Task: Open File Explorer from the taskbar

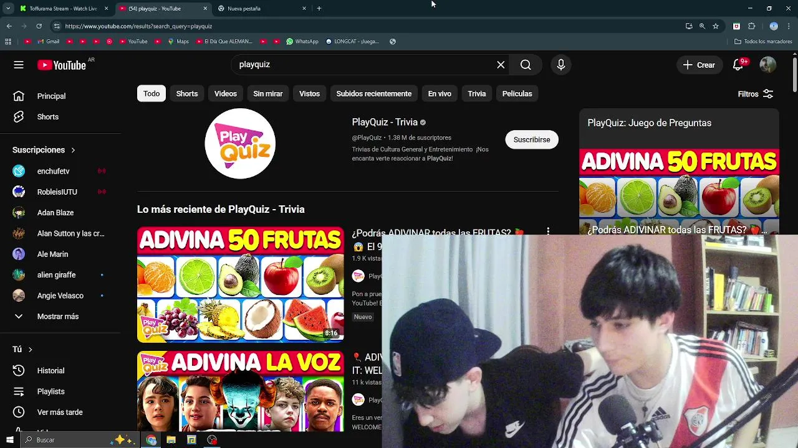Action: (171, 440)
